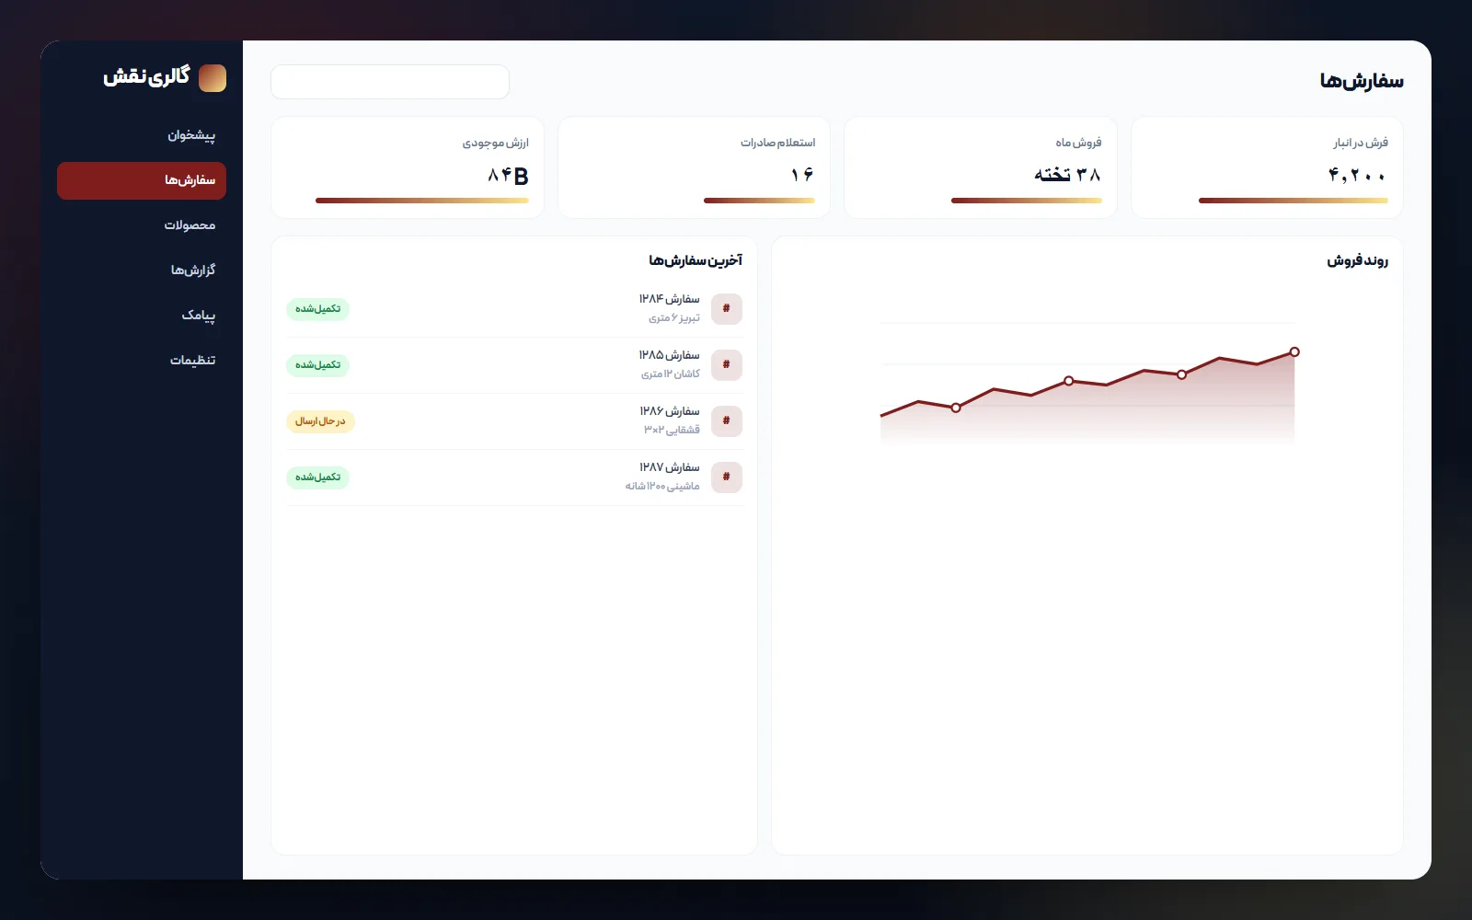Click the progress bar under ارزش موجودی
Screen dimensions: 1472x920
[422, 201]
